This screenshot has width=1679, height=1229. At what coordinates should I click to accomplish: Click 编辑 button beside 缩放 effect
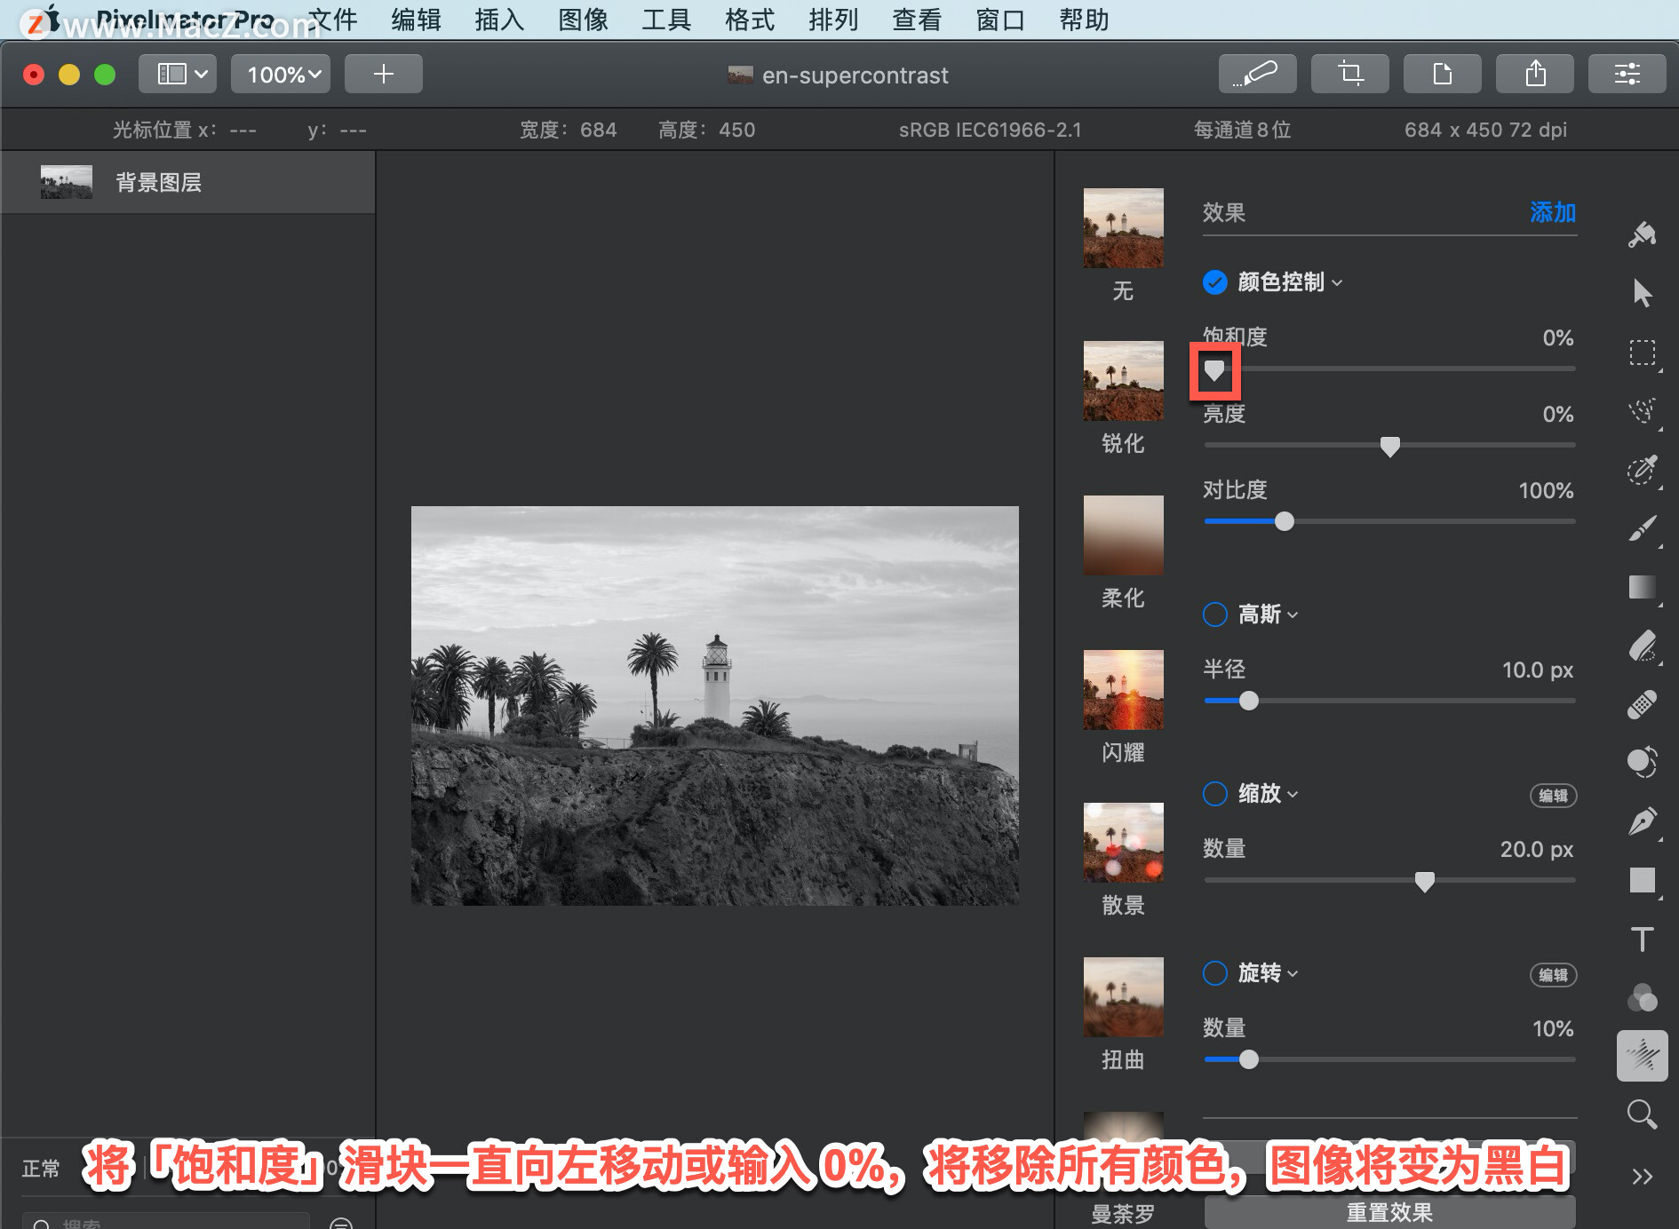click(1553, 796)
